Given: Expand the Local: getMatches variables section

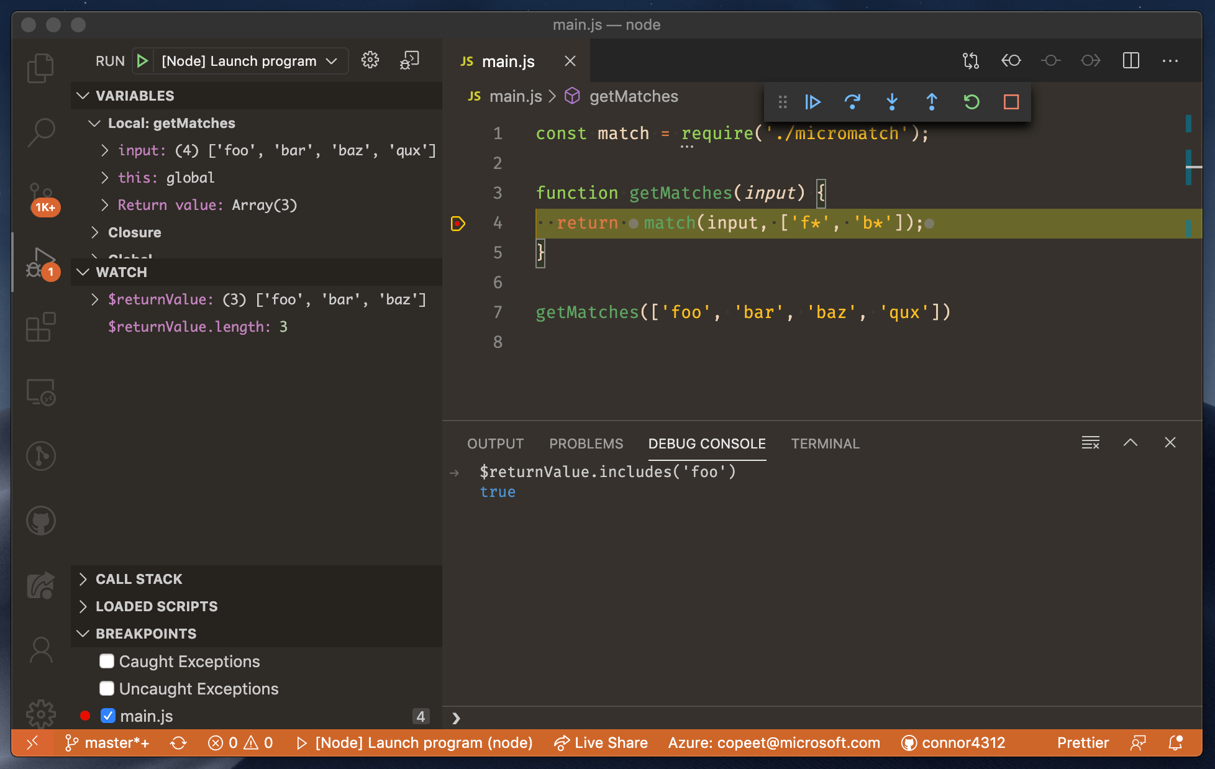Looking at the screenshot, I should click(x=96, y=123).
